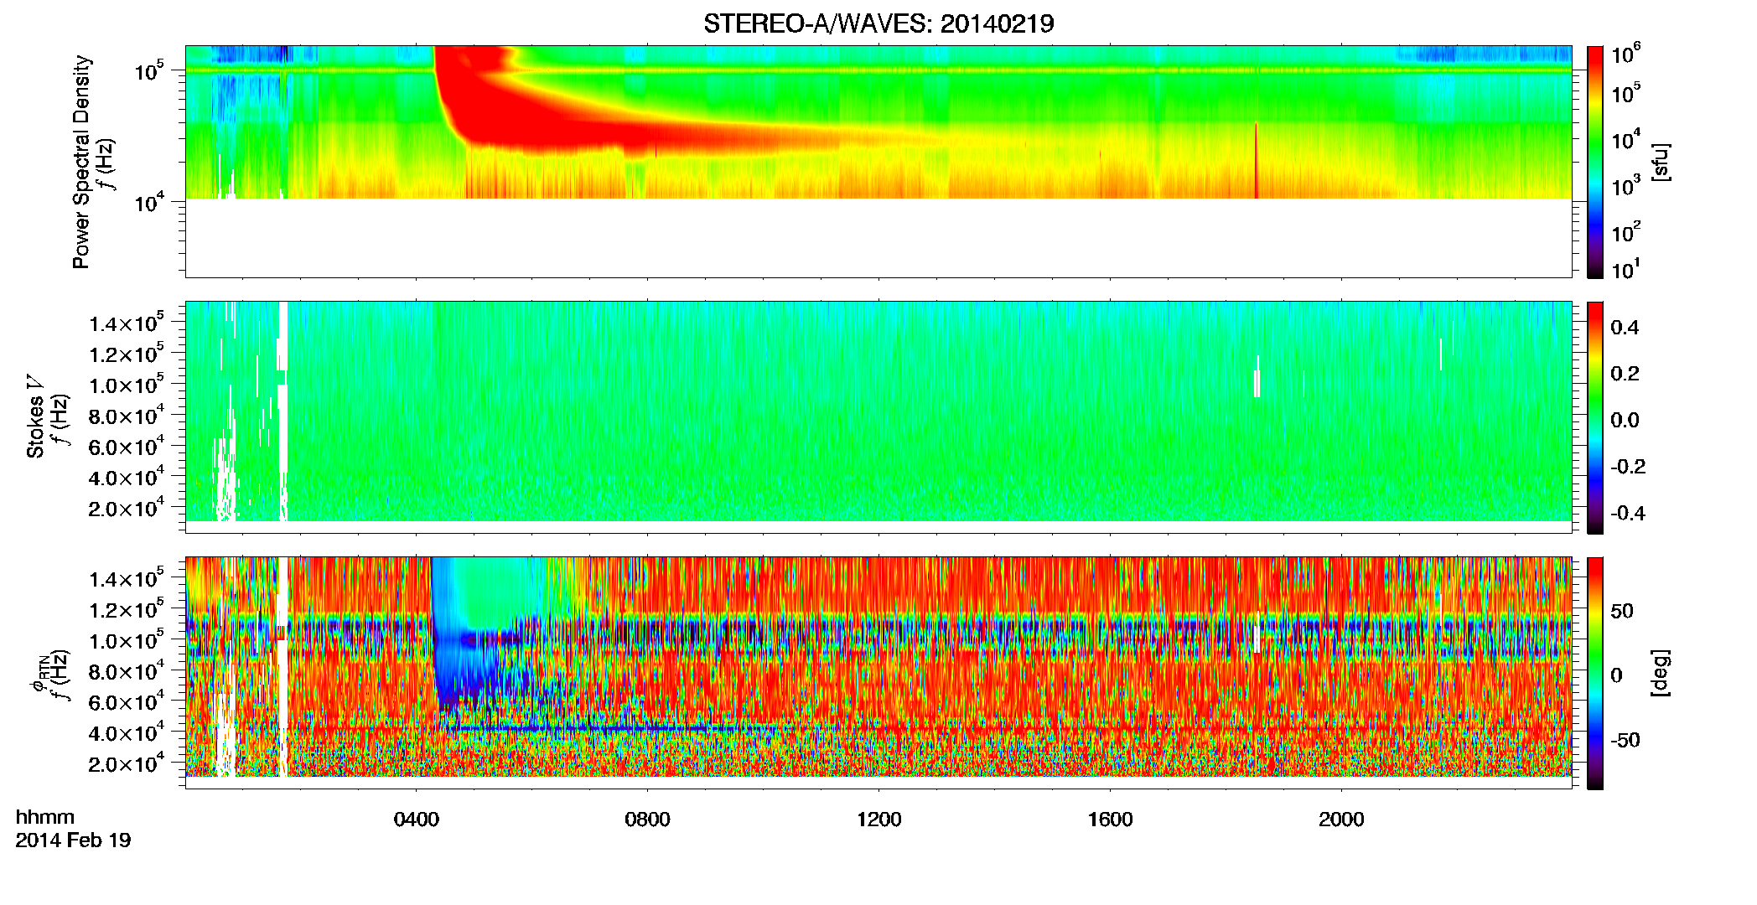Click the plot title STEREO-A/WAVES: 20140219
Screen dimensions: 1757x905
click(x=878, y=23)
